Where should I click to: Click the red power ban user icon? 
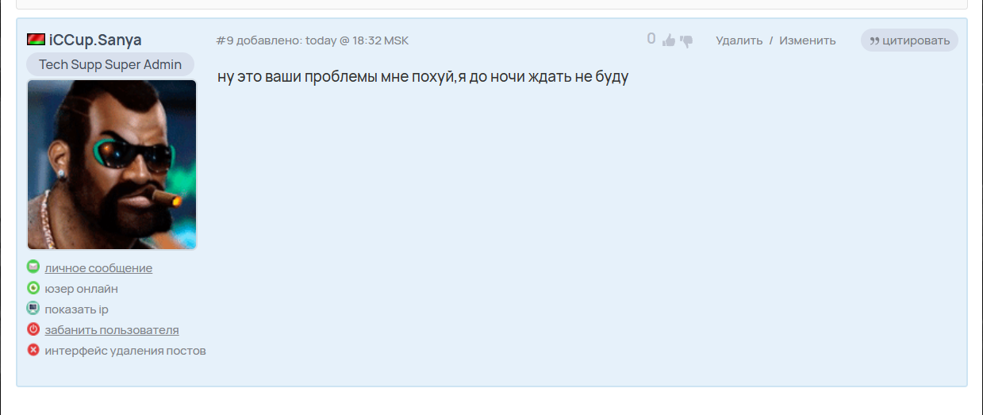(x=33, y=329)
